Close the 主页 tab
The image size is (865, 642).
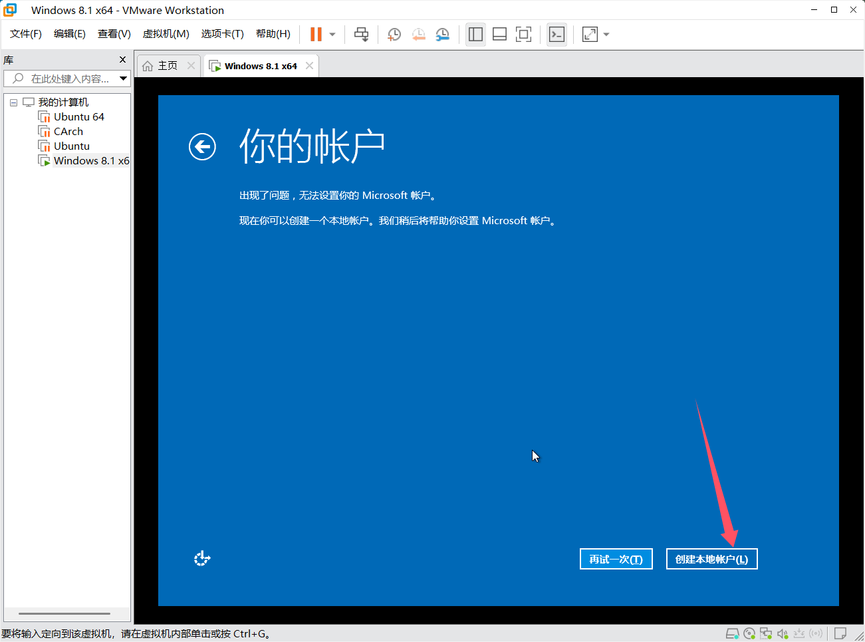[x=191, y=65]
